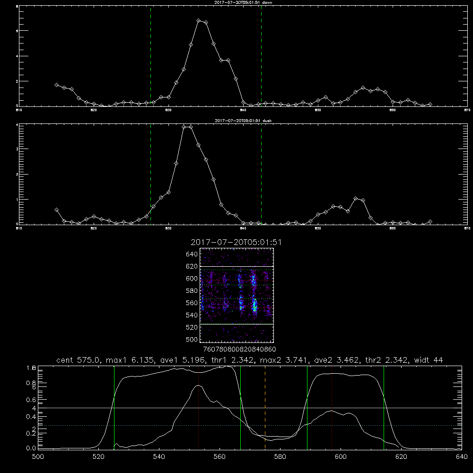Click the '0.0' y-axis label of bottom plot
473x473 pixels.
tap(31, 448)
